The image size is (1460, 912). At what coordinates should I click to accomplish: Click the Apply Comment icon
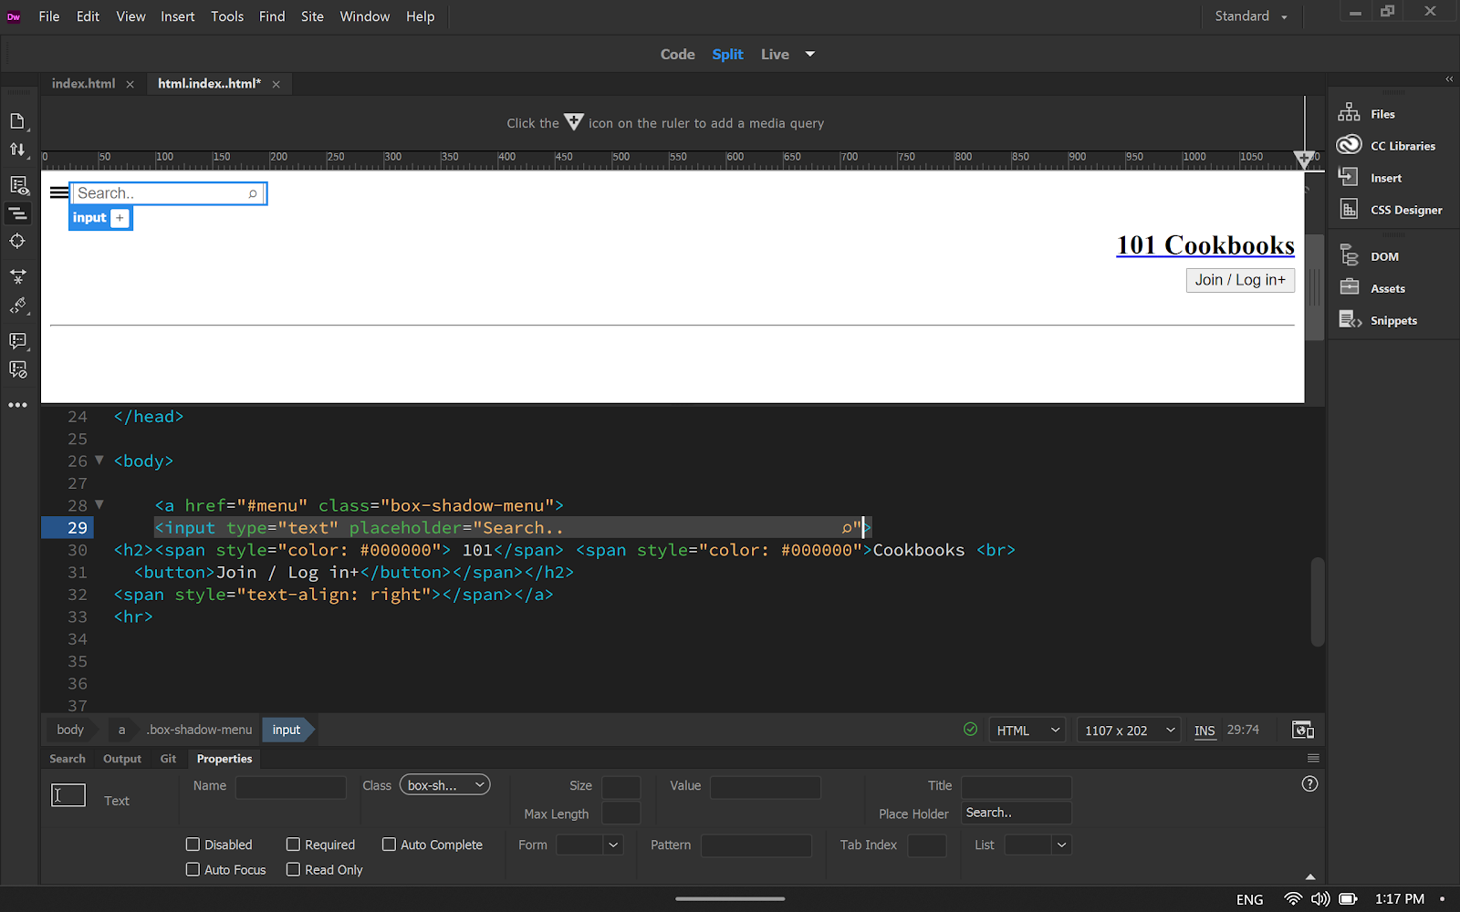click(x=18, y=340)
